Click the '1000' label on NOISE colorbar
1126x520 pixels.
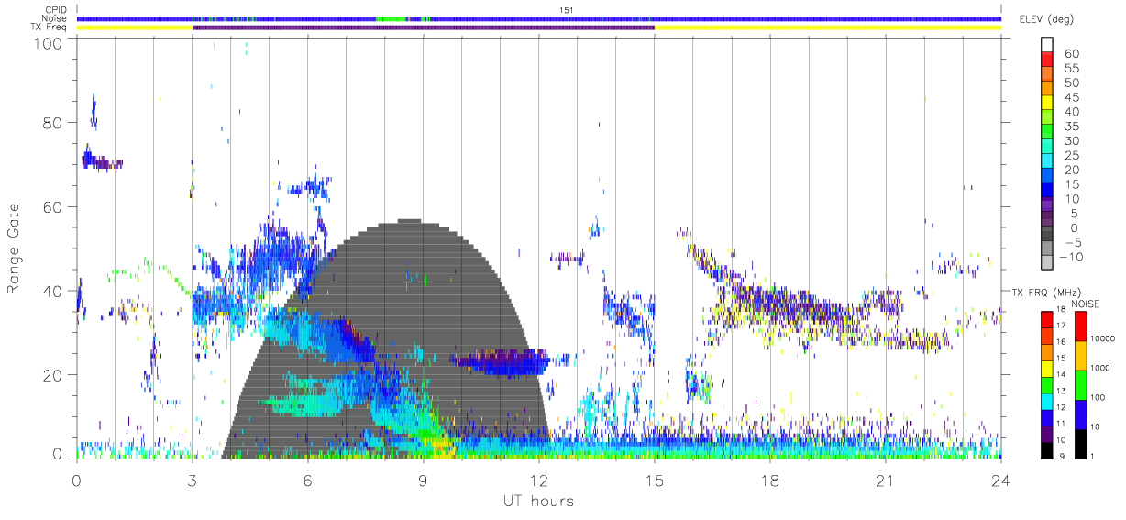tap(1102, 370)
